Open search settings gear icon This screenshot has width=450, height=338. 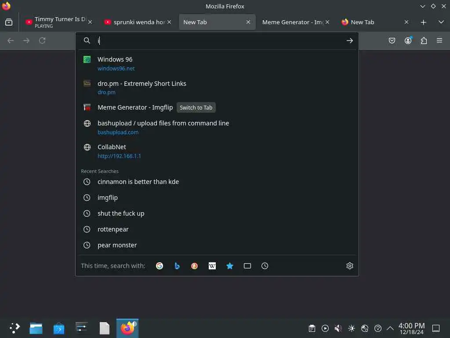(349, 266)
